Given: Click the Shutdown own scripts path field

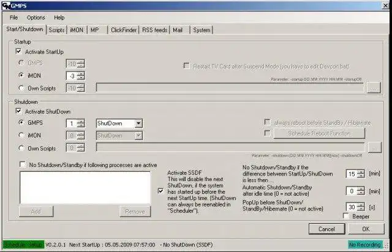Looking at the screenshot, I should pos(230,147).
